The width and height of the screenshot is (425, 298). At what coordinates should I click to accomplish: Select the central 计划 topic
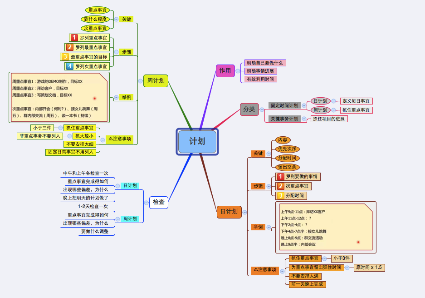click(x=197, y=142)
